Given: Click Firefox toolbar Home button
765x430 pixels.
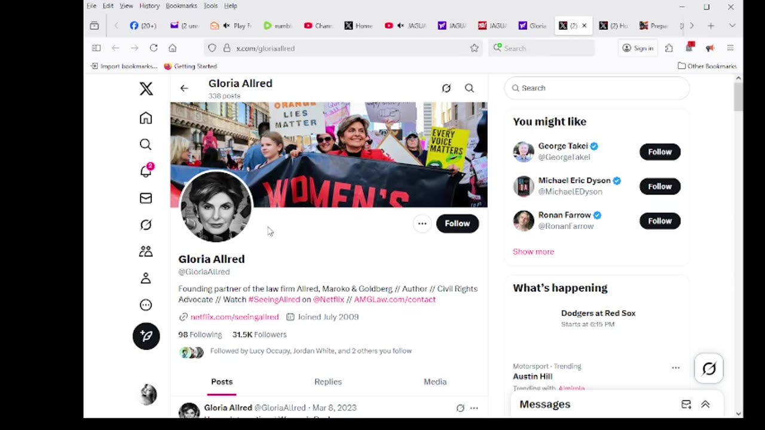Looking at the screenshot, I should tap(173, 48).
